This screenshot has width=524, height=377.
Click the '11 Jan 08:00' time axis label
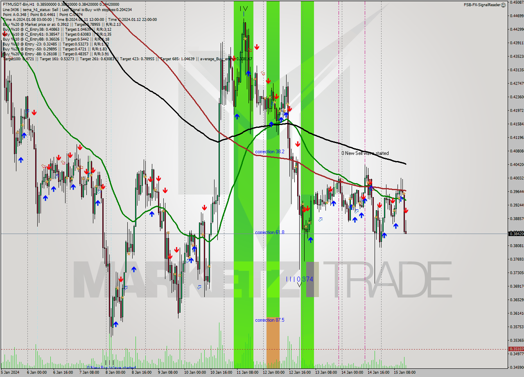(x=248, y=372)
